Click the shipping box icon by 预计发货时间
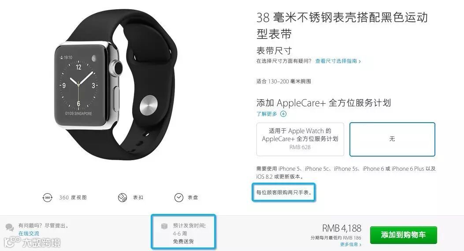The height and width of the screenshot is (251, 464). click(x=164, y=226)
